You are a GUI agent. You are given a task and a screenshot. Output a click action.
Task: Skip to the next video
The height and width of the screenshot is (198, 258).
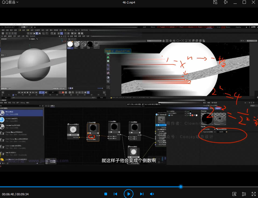pos(142,194)
